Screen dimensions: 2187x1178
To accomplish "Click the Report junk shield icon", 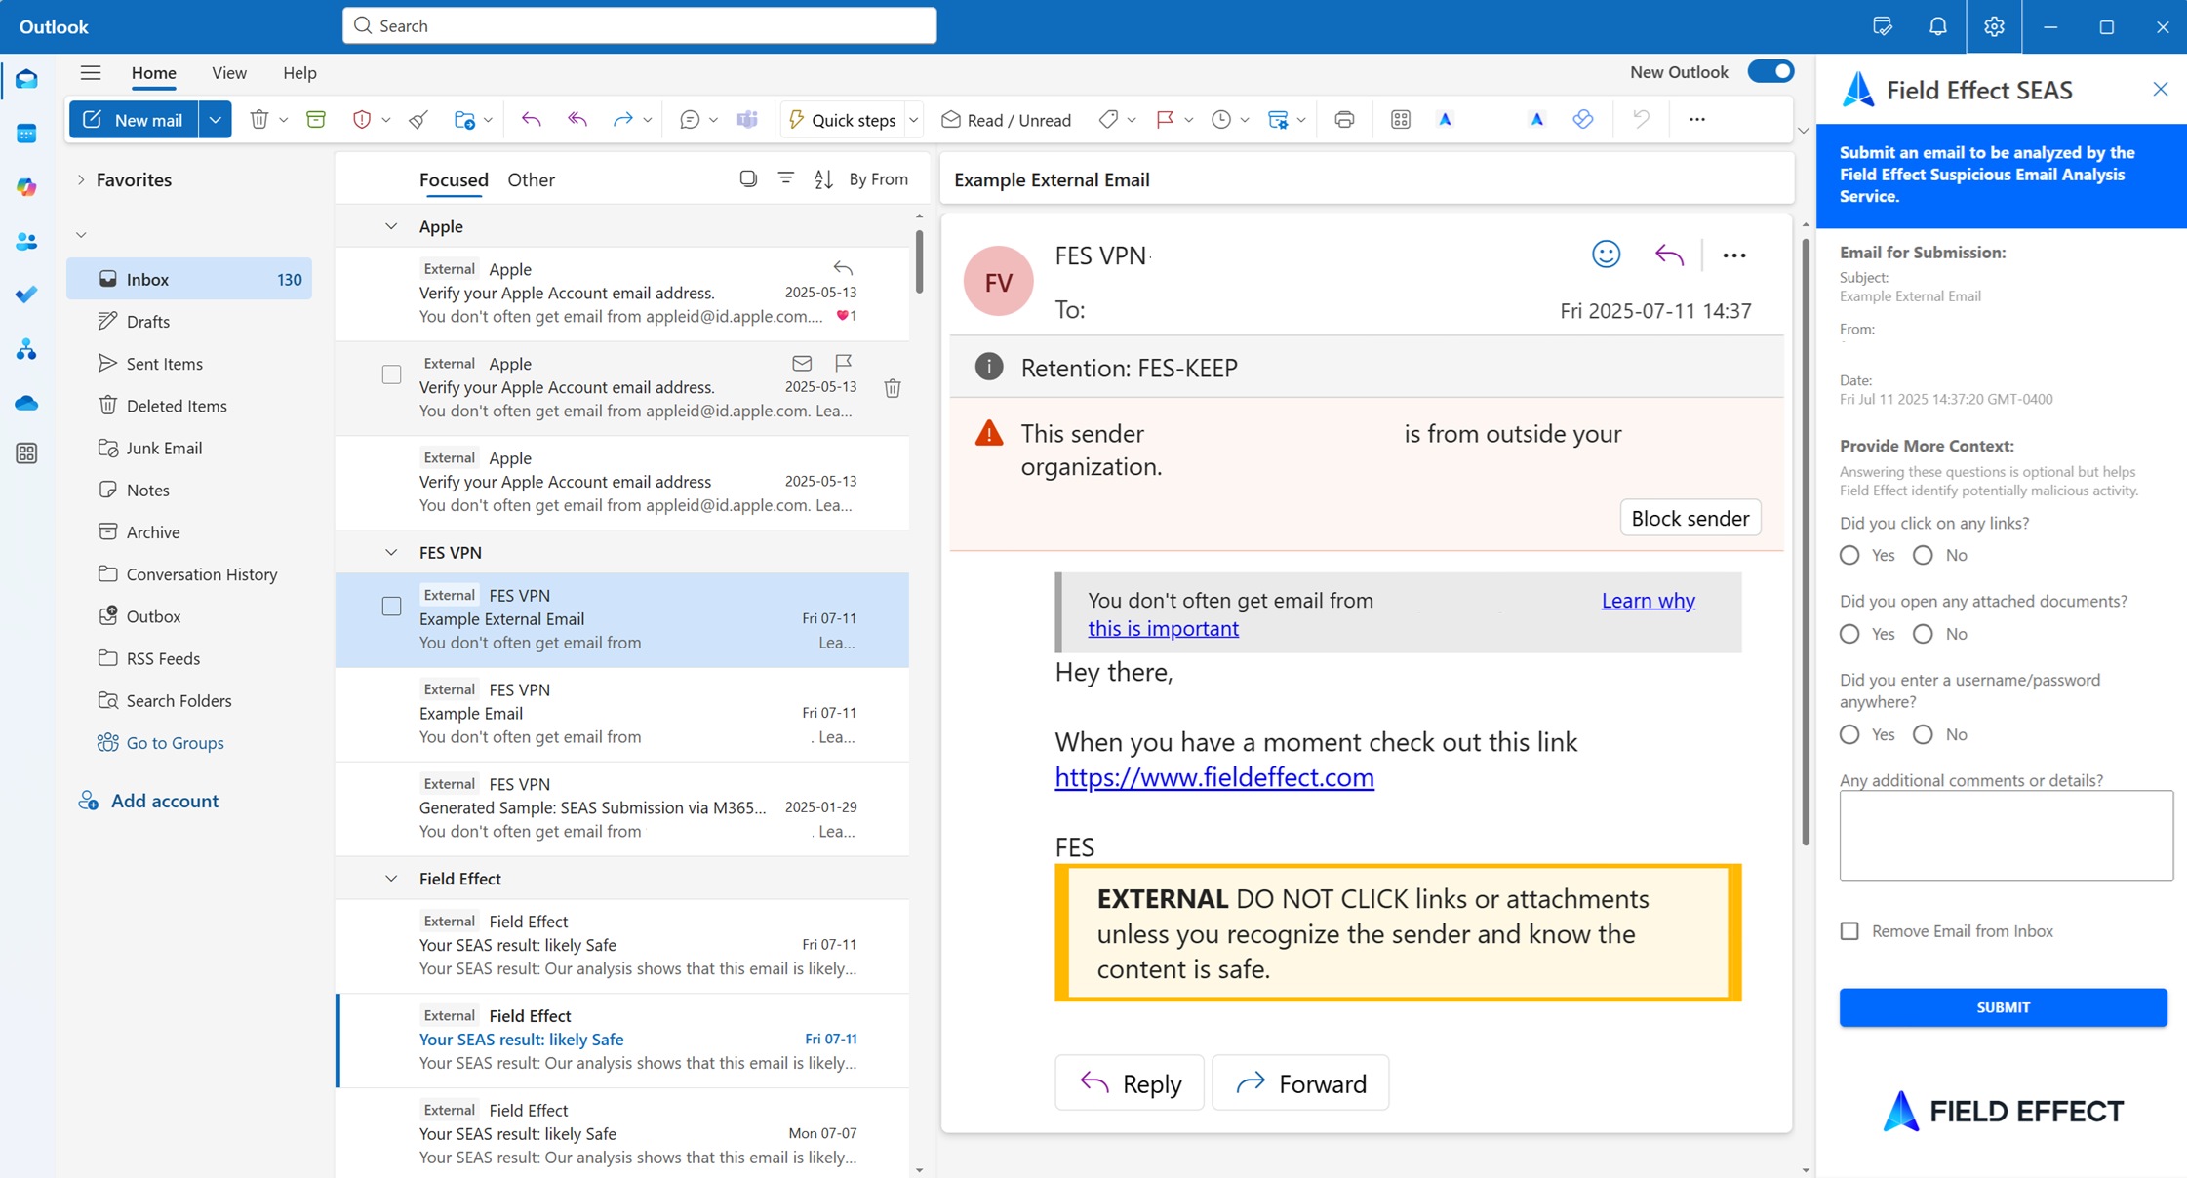I will click(361, 119).
